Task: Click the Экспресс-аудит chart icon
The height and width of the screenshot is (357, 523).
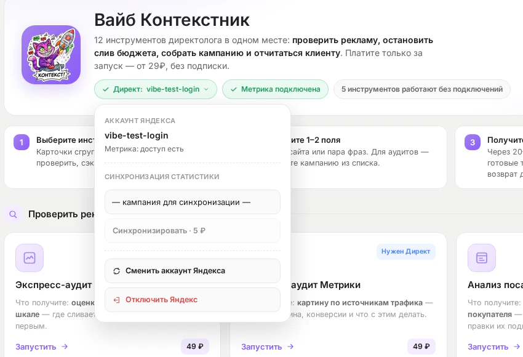Action: click(30, 258)
